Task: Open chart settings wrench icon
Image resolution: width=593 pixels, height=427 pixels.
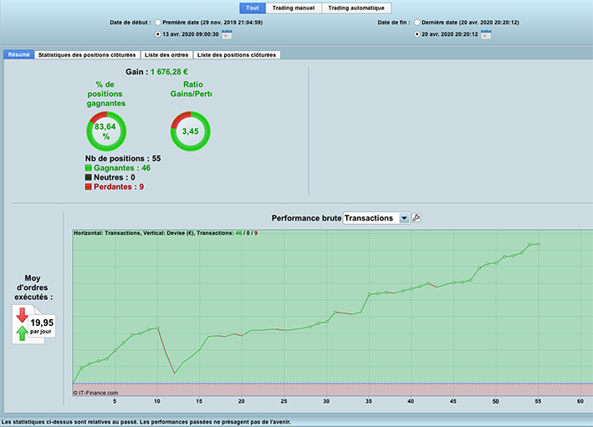Action: point(416,218)
